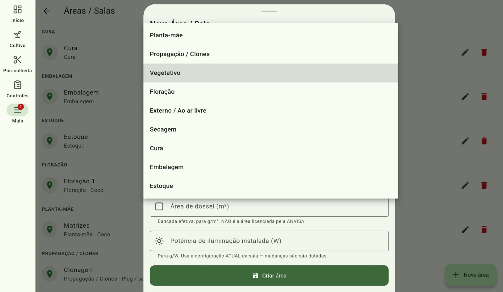Focus the Potência de iluminação instalada field
Image resolution: width=503 pixels, height=292 pixels.
[x=269, y=241]
